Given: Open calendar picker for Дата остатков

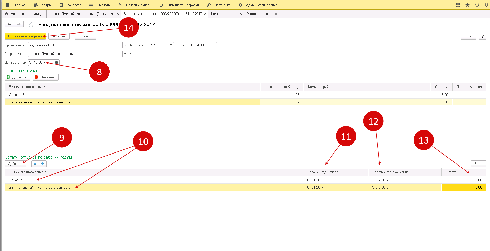Looking at the screenshot, I should 57,63.
